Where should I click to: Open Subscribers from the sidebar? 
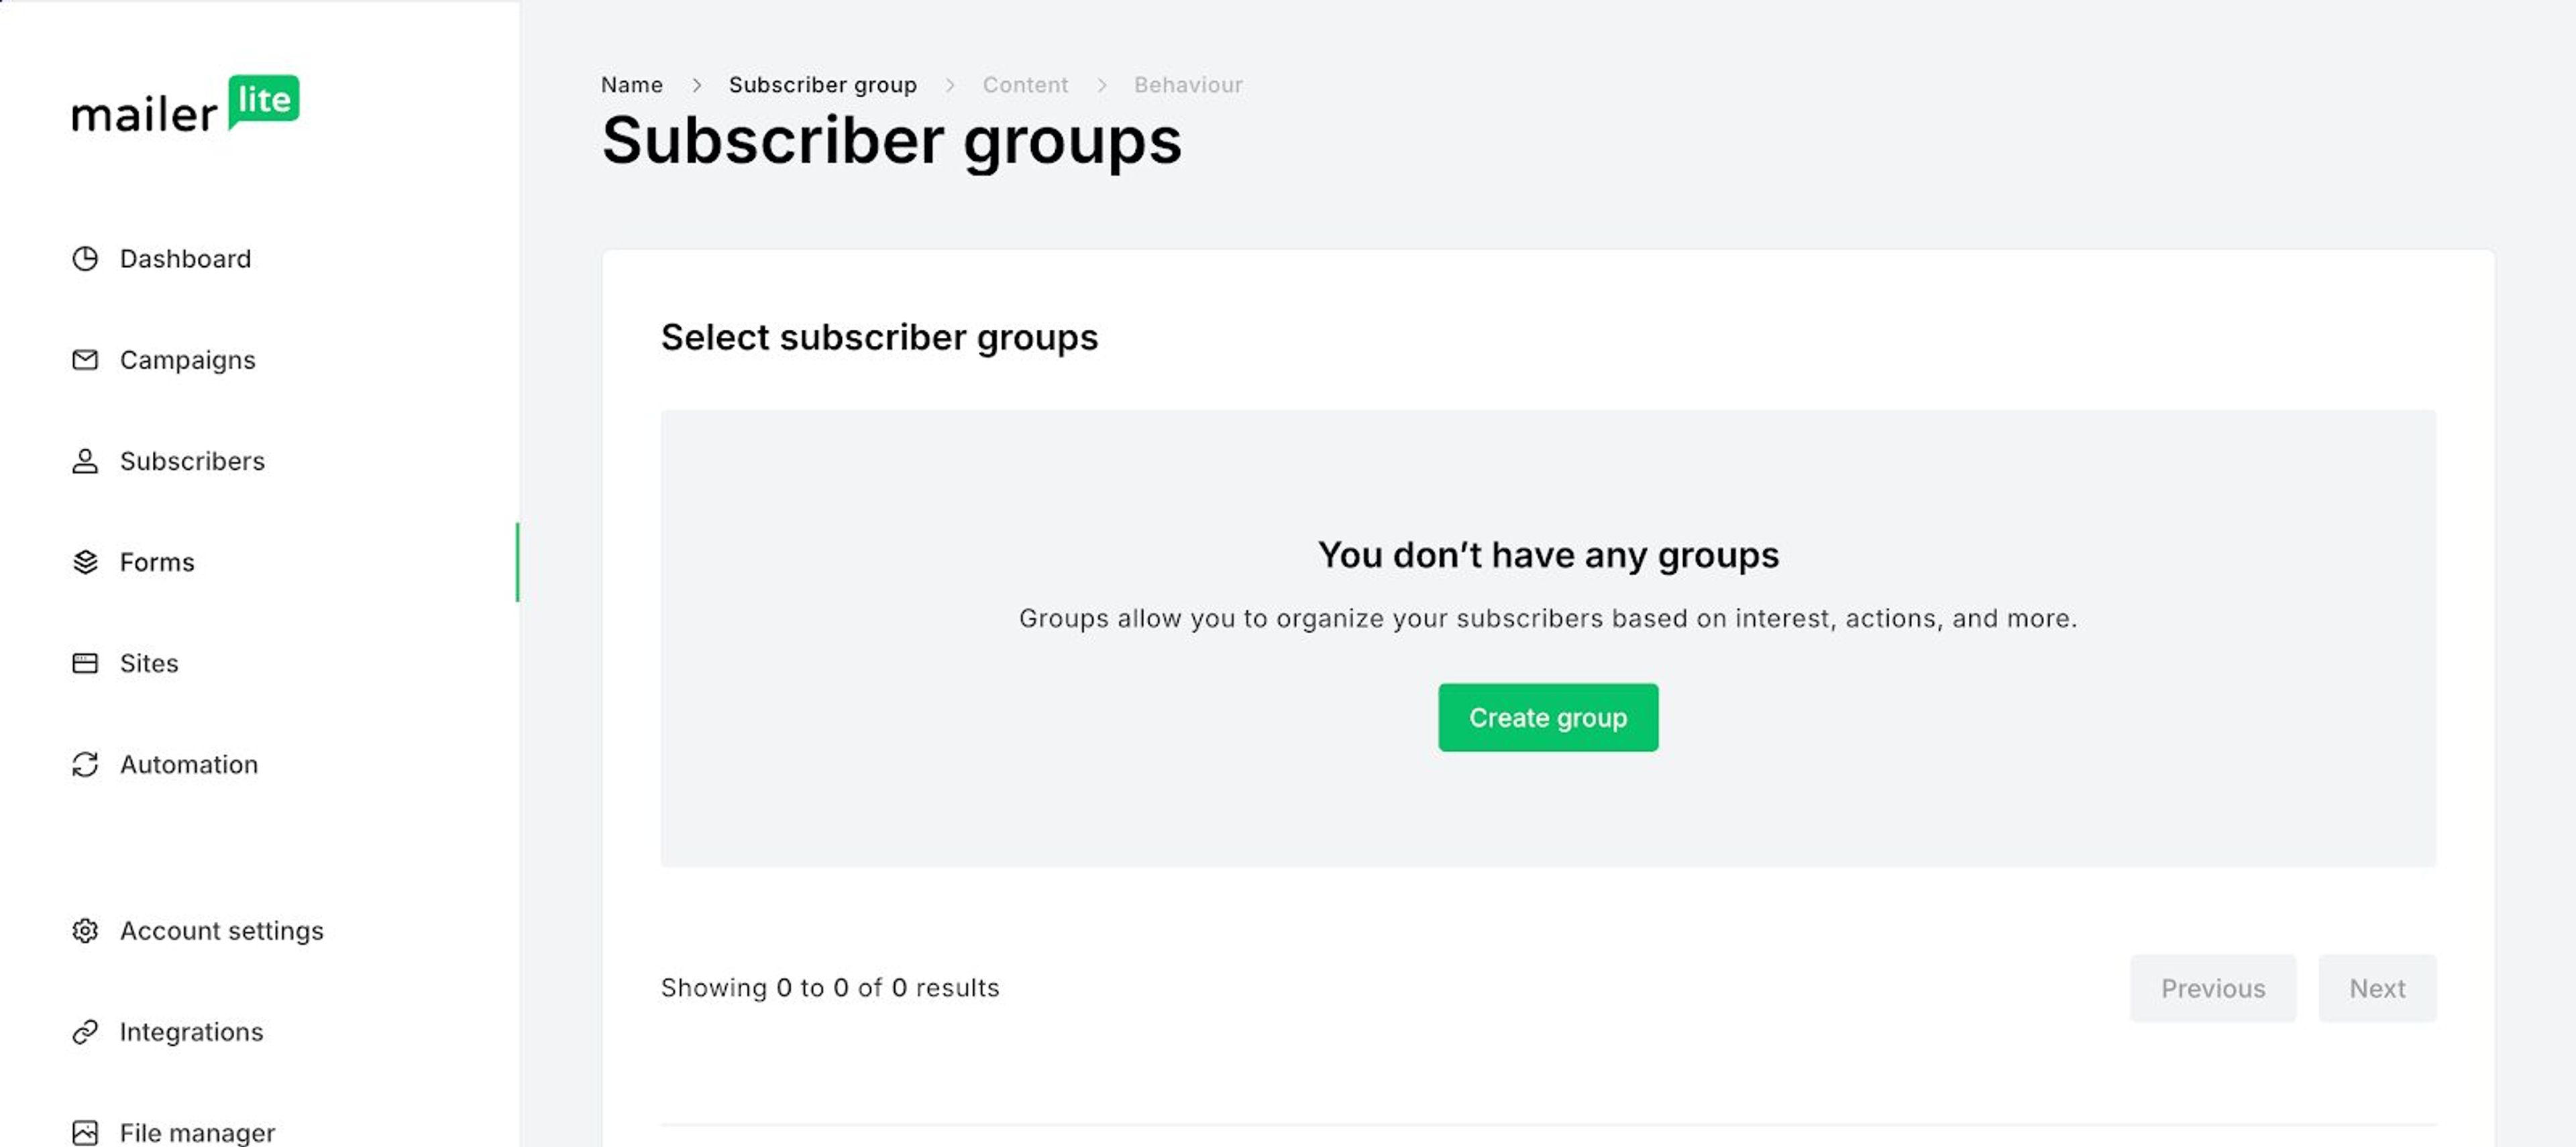[x=192, y=461]
